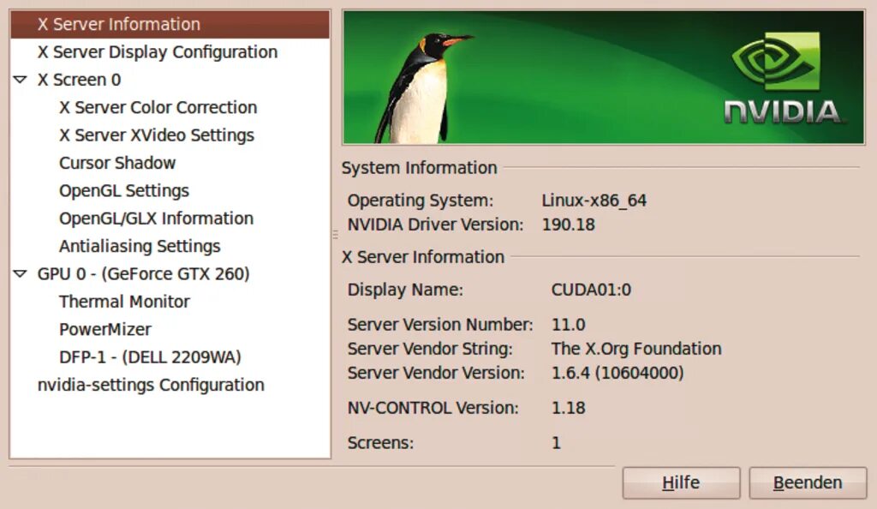Click the NVIDIA logo in banner
Image resolution: width=877 pixels, height=509 pixels.
783,79
